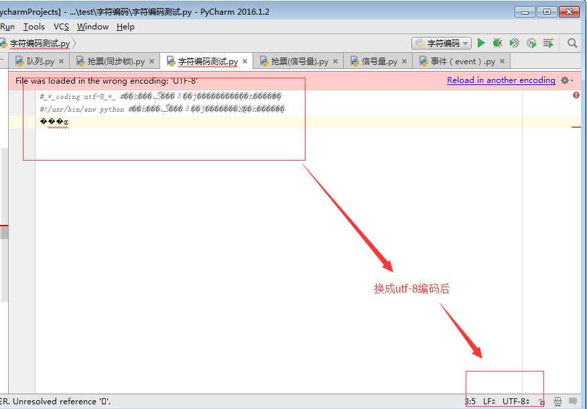Click Reload in another encoding link
This screenshot has height=409, width=587.
[x=501, y=80]
